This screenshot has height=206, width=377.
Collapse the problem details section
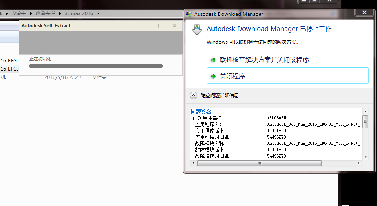click(x=193, y=95)
